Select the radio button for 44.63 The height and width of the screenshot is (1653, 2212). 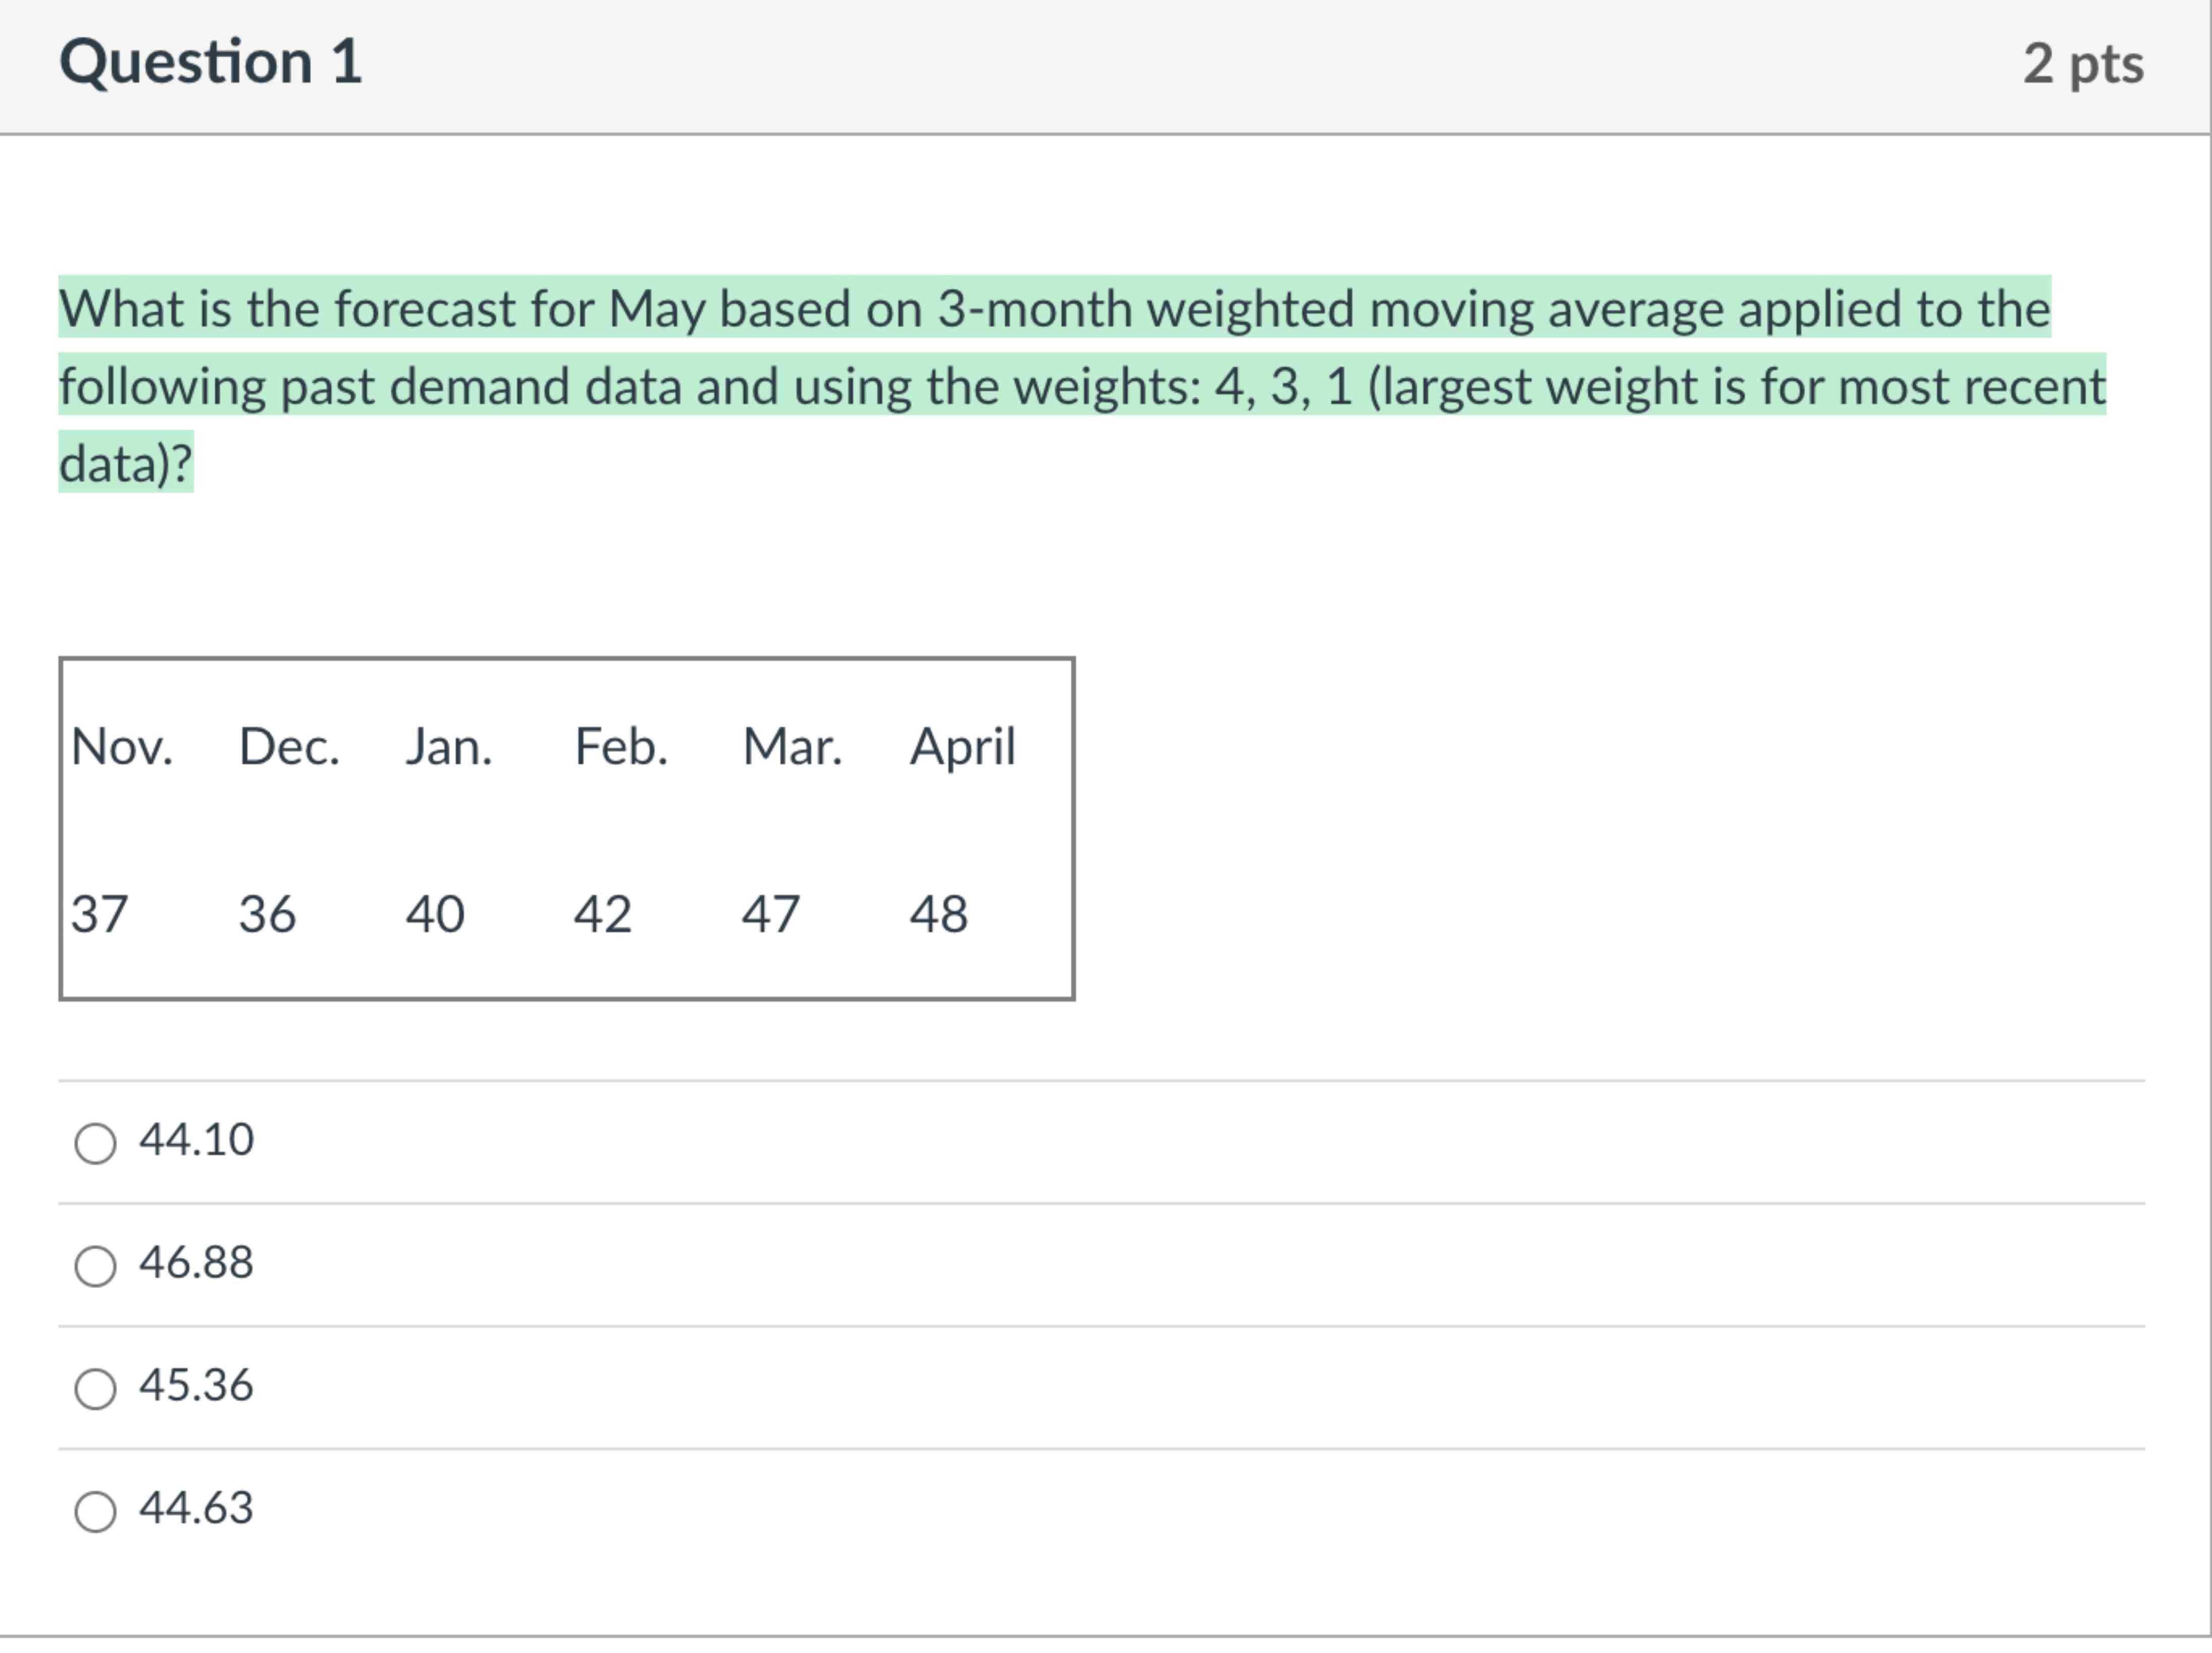pyautogui.click(x=95, y=1510)
